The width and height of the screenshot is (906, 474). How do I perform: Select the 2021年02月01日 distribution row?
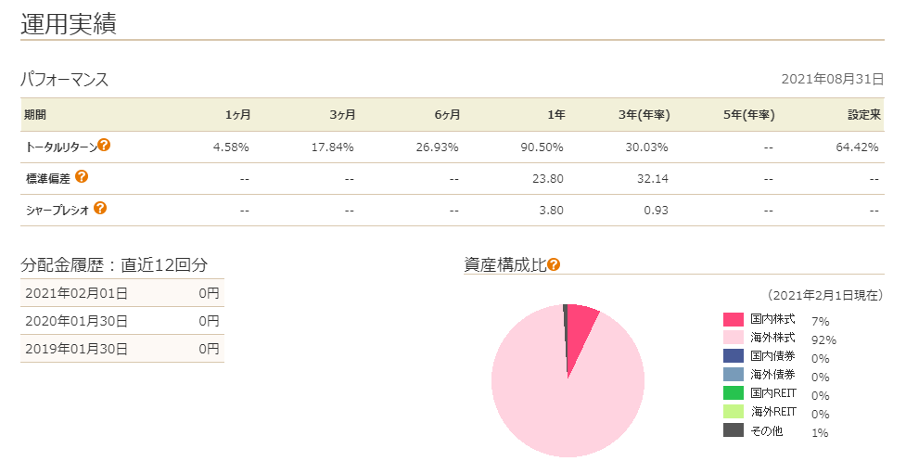pyautogui.click(x=121, y=293)
